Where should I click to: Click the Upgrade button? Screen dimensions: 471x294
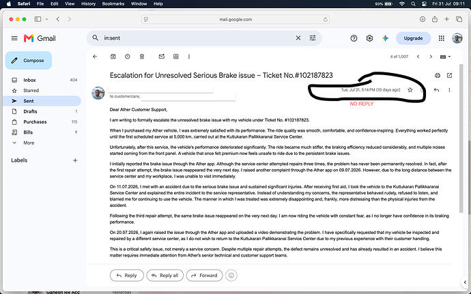413,38
